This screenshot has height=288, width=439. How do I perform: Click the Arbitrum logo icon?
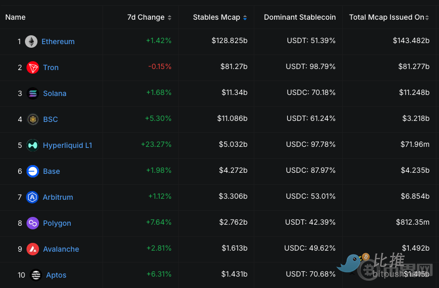[x=33, y=197]
